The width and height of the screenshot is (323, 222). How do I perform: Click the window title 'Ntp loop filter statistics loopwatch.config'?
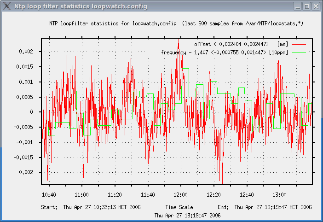click(x=81, y=6)
